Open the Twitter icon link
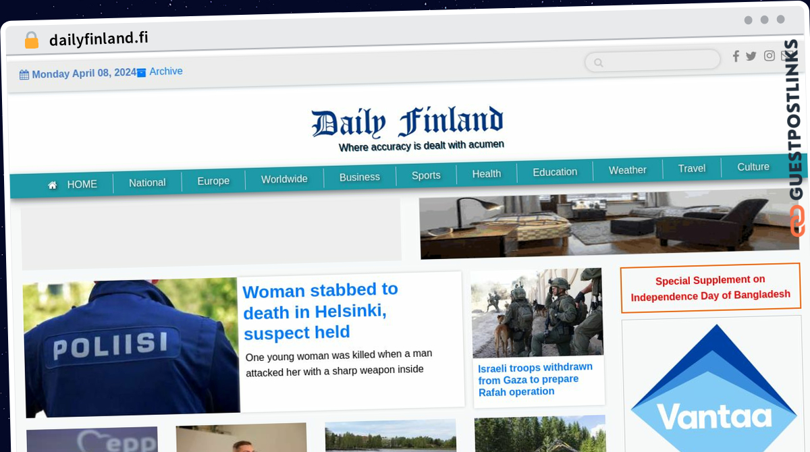 [x=751, y=56]
